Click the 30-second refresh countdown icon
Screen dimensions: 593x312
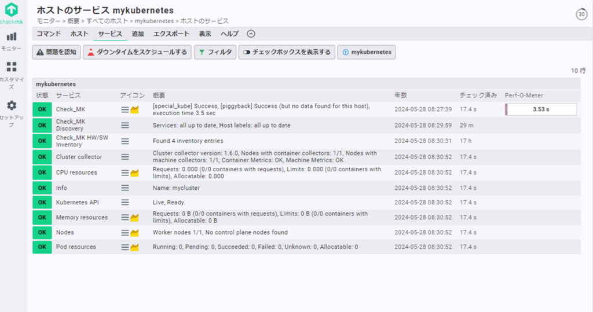coord(581,14)
